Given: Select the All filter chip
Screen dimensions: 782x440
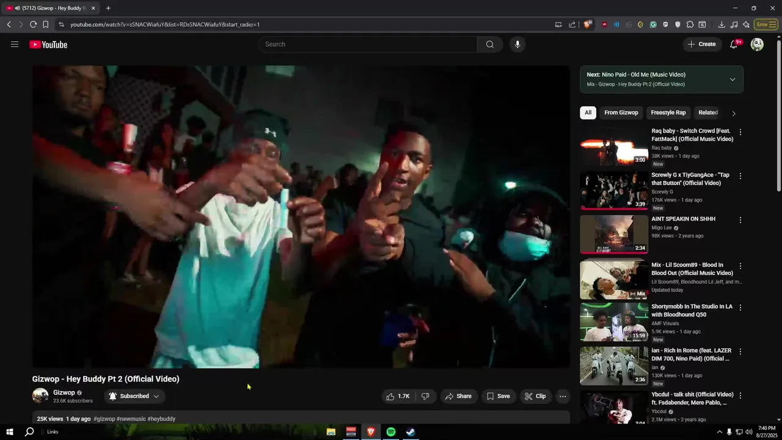Looking at the screenshot, I should click(588, 112).
